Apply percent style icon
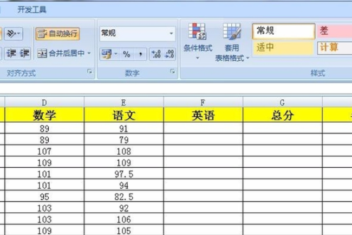This screenshot has height=235, width=352. 127,54
